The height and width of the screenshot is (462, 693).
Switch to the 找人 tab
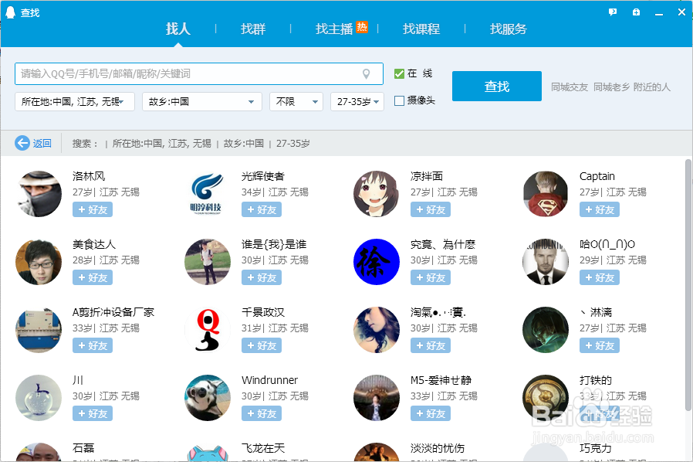(x=177, y=29)
